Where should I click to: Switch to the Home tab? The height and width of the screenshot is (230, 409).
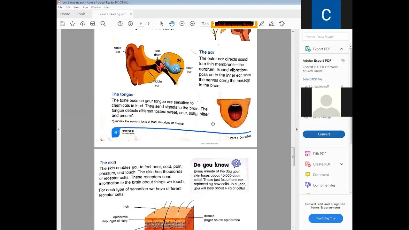click(x=65, y=14)
